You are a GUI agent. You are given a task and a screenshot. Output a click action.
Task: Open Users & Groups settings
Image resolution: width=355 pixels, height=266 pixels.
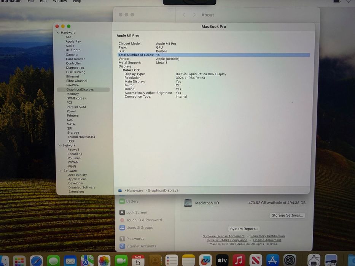click(140, 228)
